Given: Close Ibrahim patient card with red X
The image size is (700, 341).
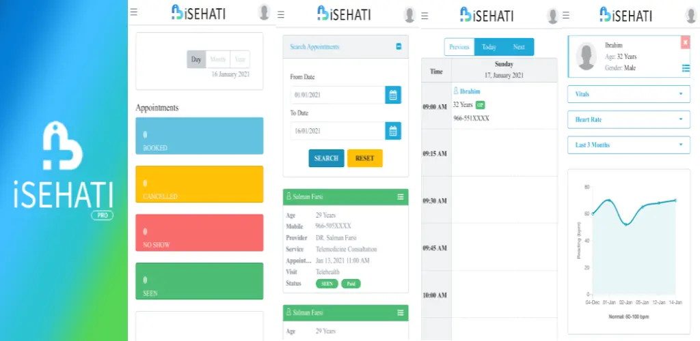Looking at the screenshot, I should tap(685, 42).
